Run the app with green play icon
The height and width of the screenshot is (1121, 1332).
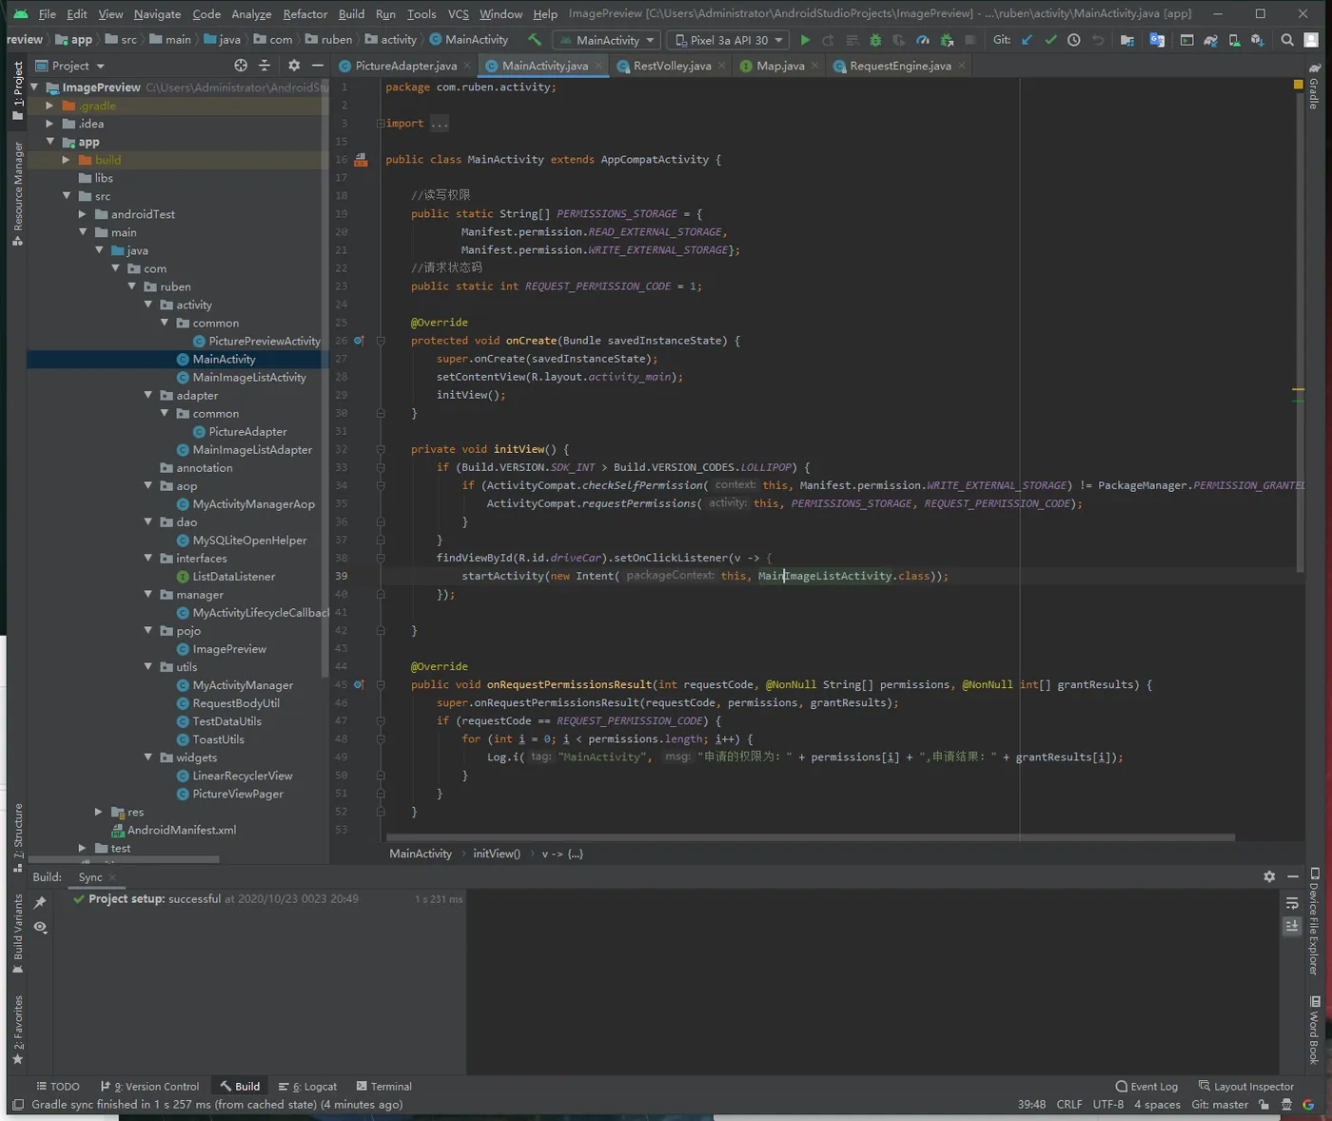click(x=805, y=40)
